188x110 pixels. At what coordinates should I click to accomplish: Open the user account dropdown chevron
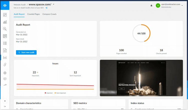[182, 5]
